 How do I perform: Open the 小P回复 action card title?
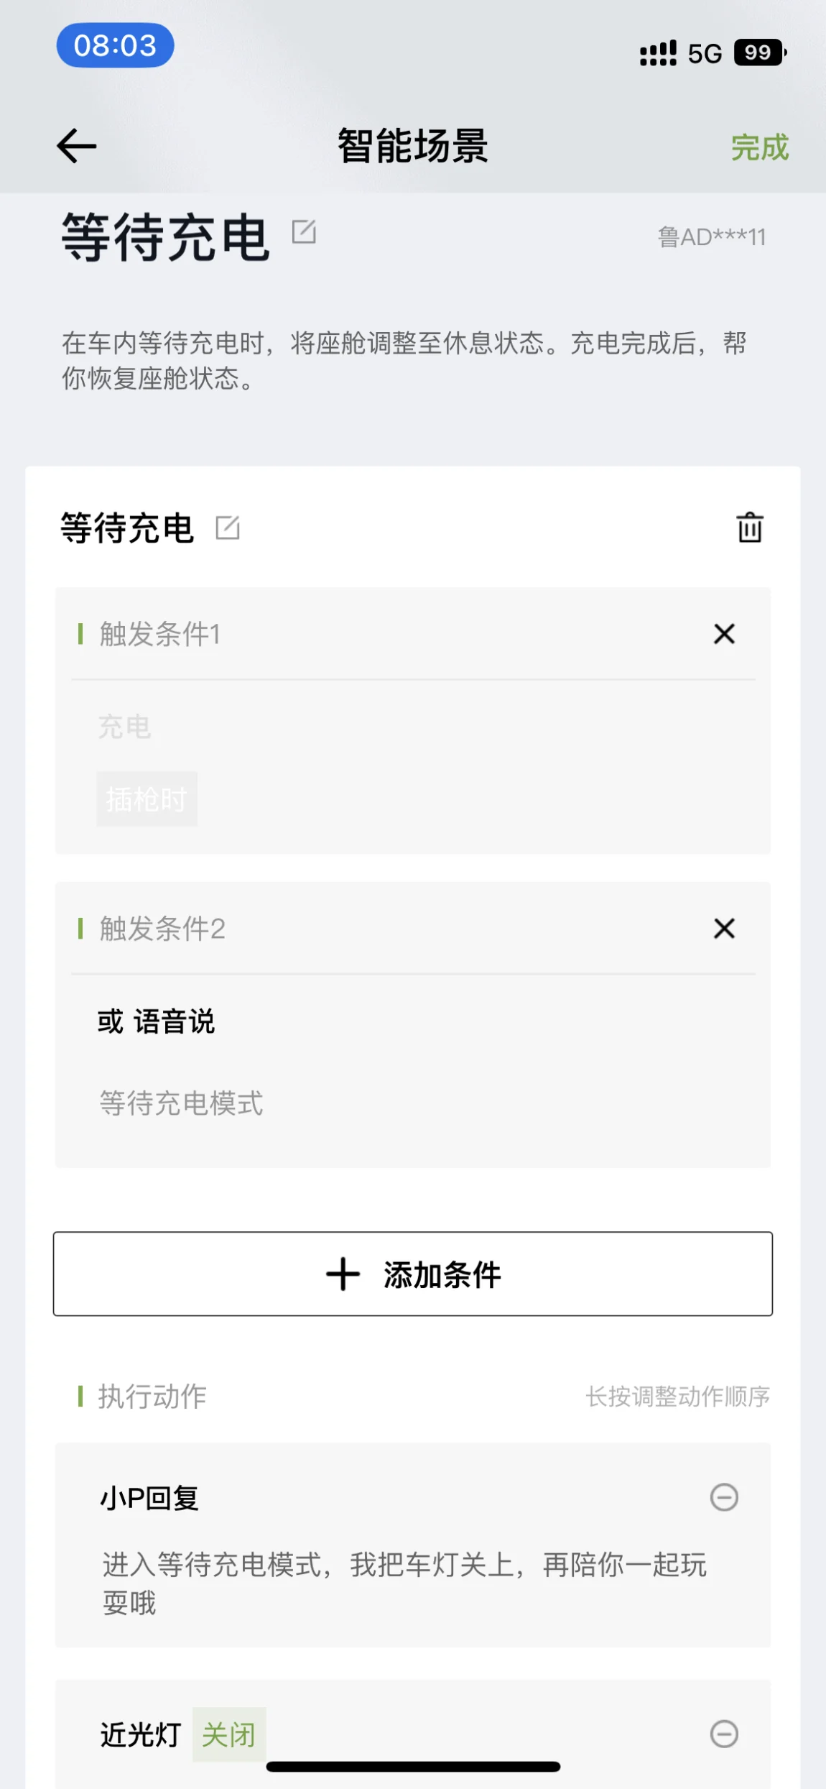[x=149, y=1498]
